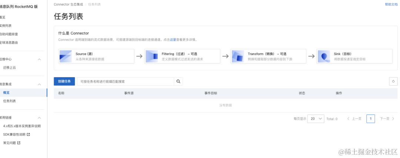Collapse the 消息集成 sidebar section
Viewport: 400px width, 158px height.
pyautogui.click(x=39, y=84)
